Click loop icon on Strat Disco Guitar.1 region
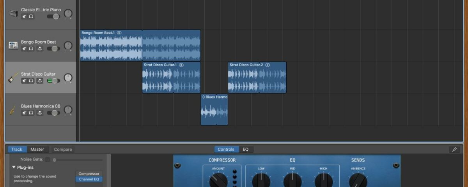Viewport: 468px width, 187px height. [181, 65]
